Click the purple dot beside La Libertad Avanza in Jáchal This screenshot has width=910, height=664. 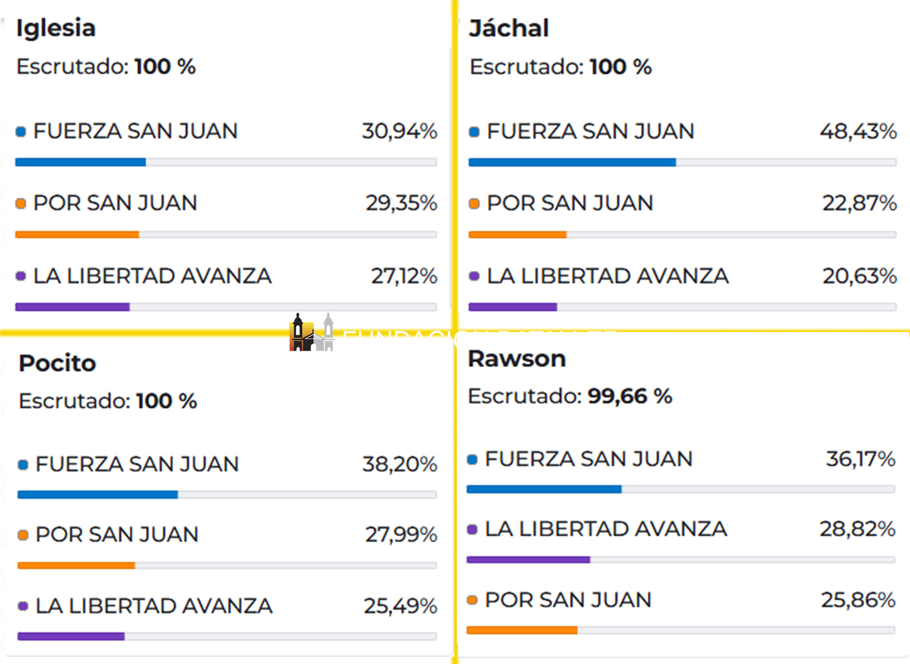[474, 276]
